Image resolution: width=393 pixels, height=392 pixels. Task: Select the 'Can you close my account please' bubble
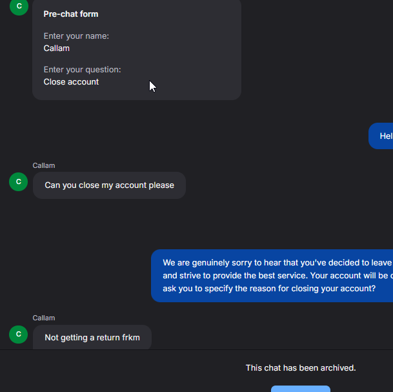[109, 185]
